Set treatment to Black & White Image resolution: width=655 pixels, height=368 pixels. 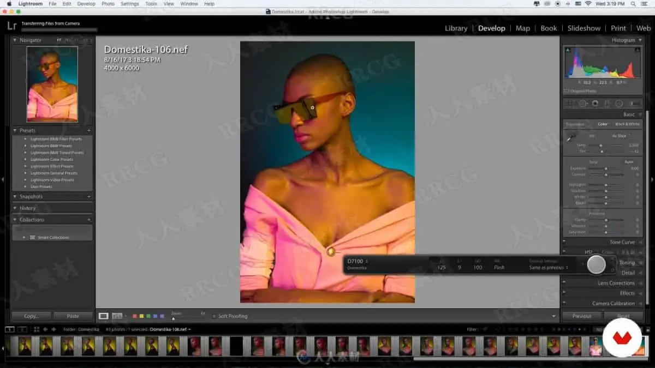[627, 124]
